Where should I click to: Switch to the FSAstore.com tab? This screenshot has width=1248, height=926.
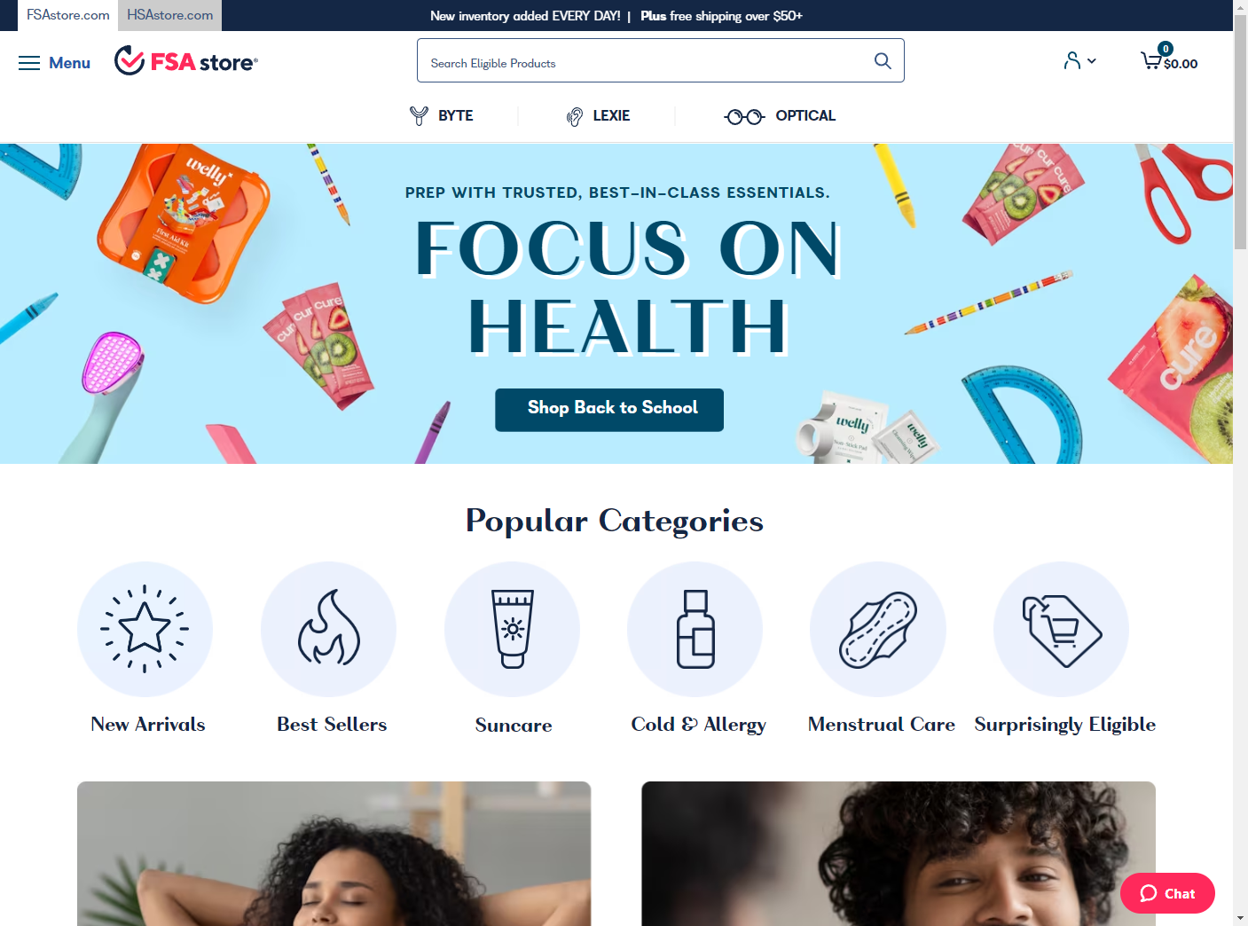tap(68, 15)
